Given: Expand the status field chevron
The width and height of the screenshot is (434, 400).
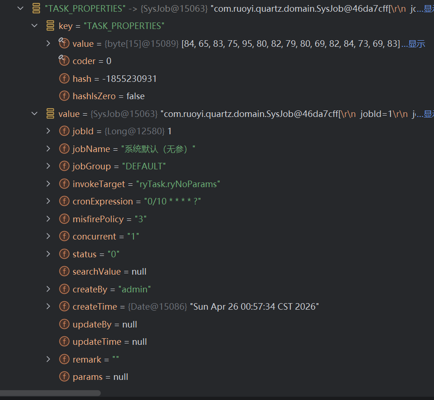Looking at the screenshot, I should [x=48, y=254].
